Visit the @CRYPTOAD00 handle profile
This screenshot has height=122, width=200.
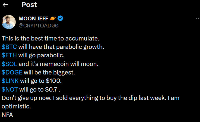(39, 26)
